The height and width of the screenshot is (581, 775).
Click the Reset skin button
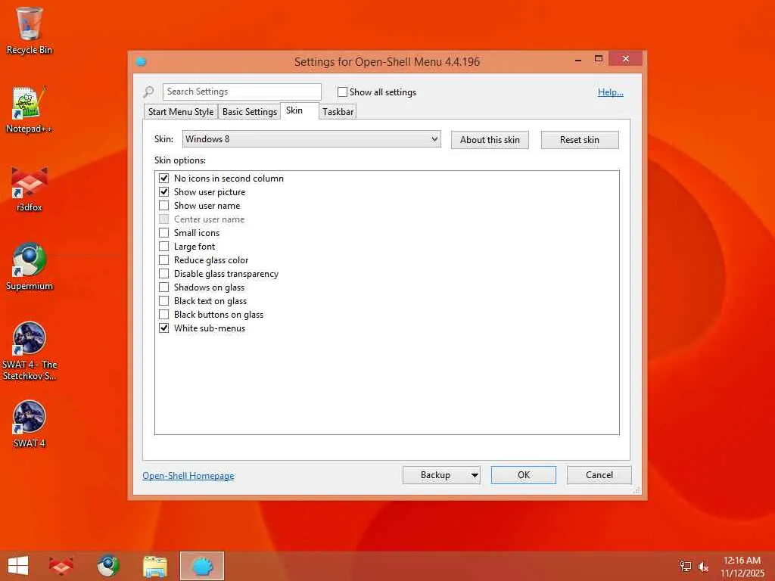coord(580,140)
